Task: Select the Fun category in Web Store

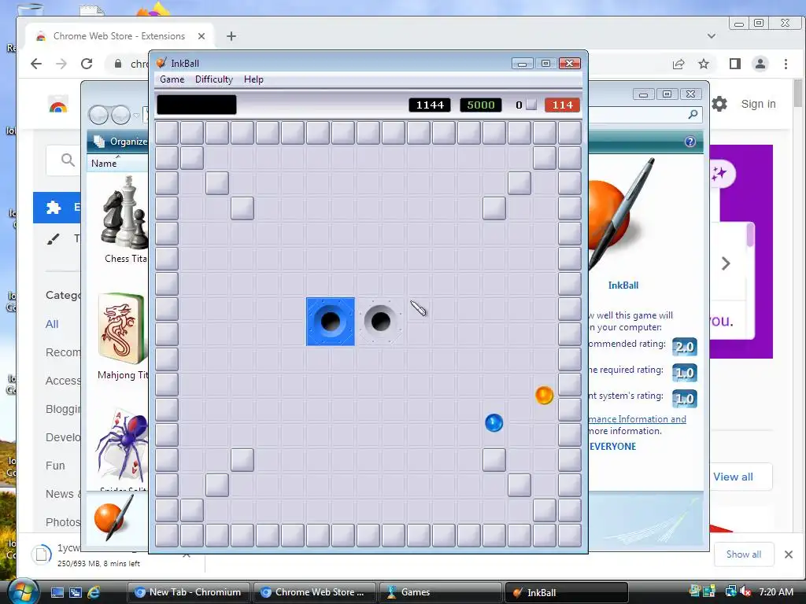Action: 55,466
